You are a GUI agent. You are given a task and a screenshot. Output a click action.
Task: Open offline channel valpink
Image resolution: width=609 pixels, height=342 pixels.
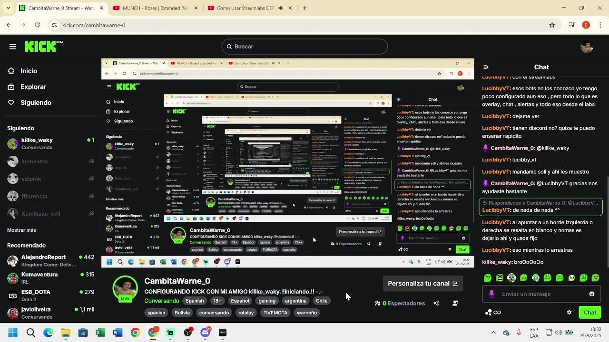pos(50,179)
